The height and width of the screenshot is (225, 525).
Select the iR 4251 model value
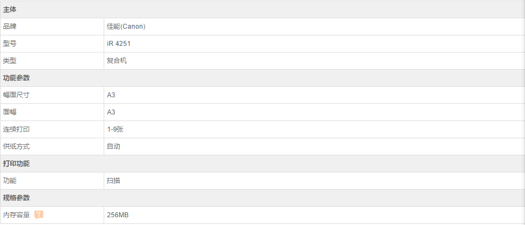119,44
